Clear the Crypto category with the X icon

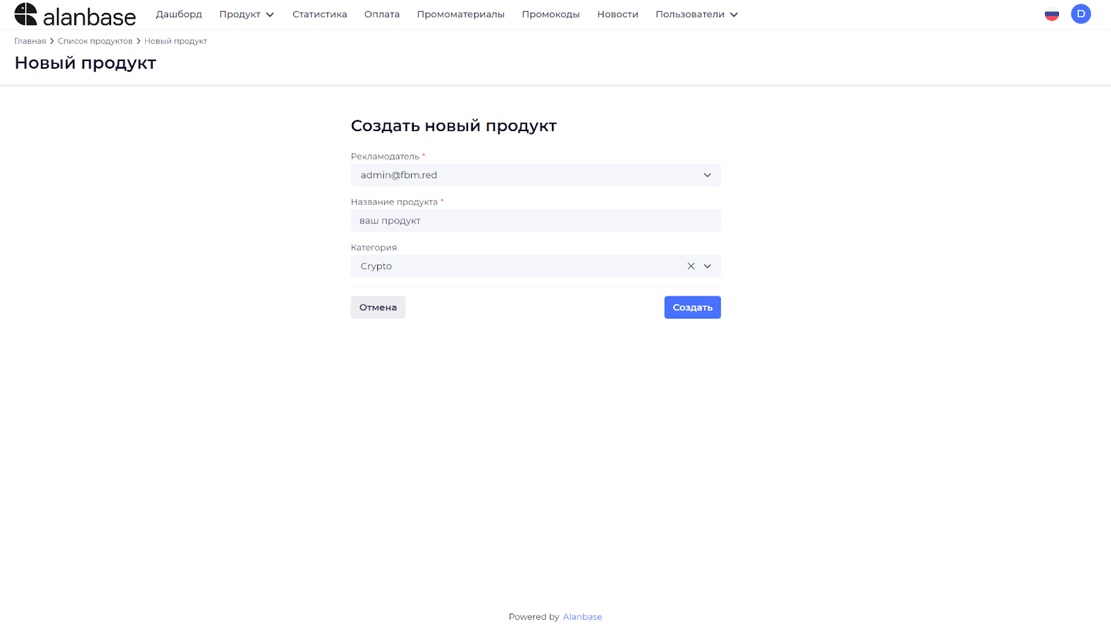(x=690, y=266)
